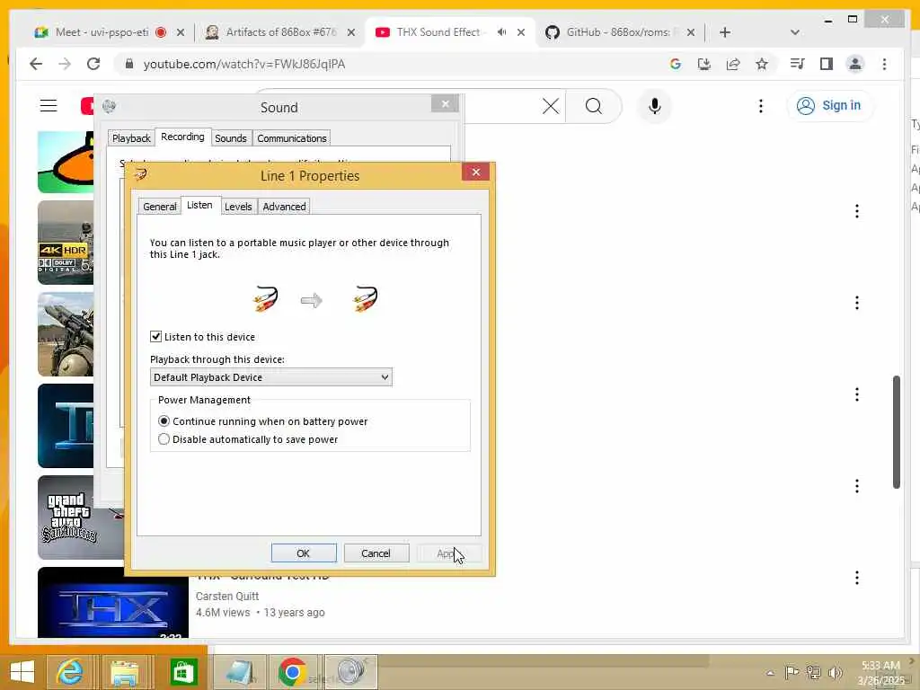Open File Explorer from the taskbar
The height and width of the screenshot is (690, 920).
point(125,672)
